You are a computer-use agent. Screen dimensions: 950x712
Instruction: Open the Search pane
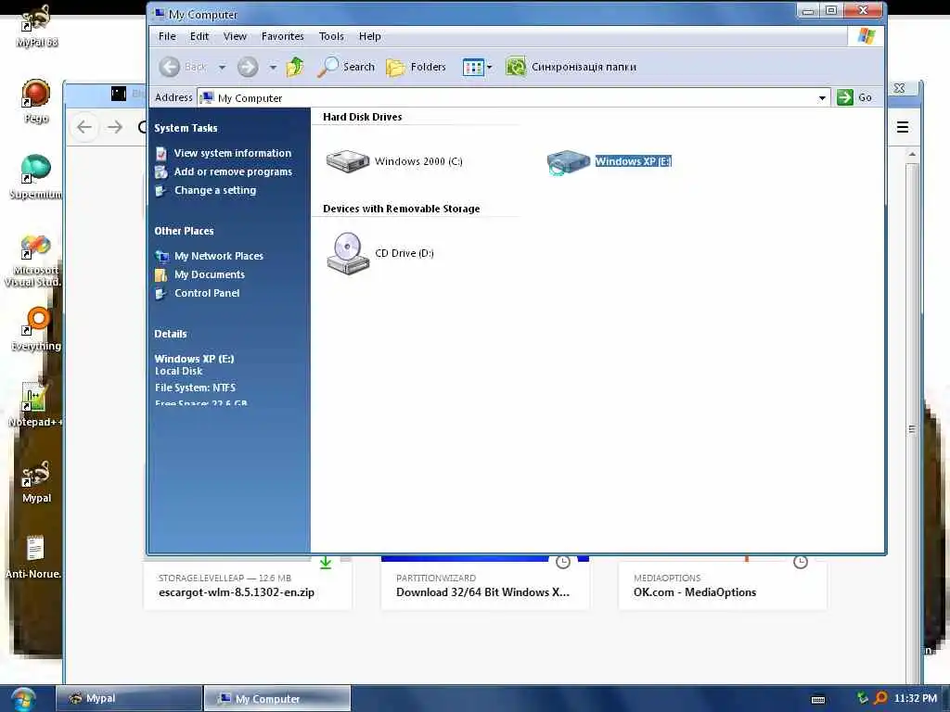(346, 67)
